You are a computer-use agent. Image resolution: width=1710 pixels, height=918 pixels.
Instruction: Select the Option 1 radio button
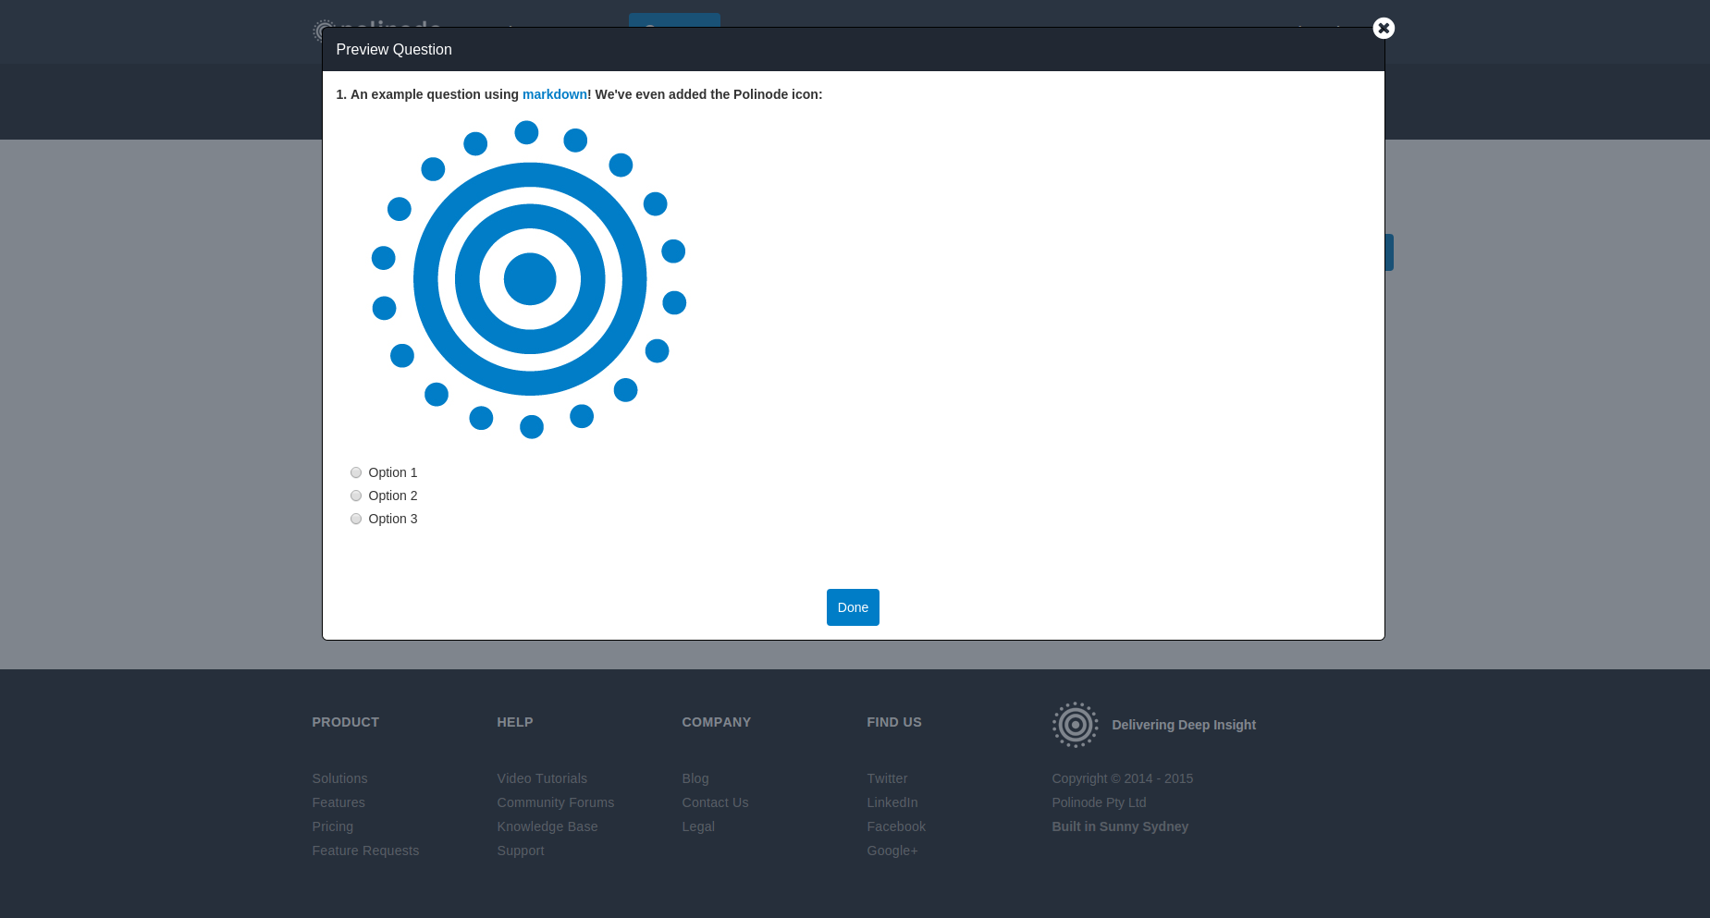coord(356,472)
